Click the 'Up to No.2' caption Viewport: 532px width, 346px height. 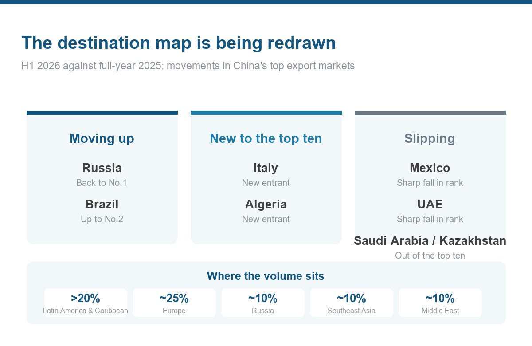(102, 219)
